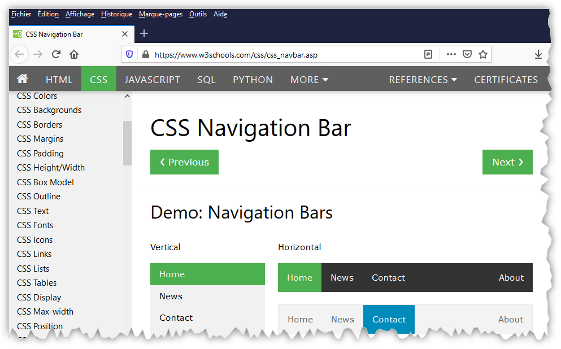This screenshot has width=561, height=349.
Task: Click the Firefox home page icon
Action: [x=74, y=54]
